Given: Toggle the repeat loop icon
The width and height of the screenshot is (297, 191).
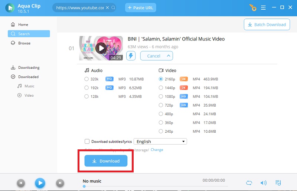Looking at the screenshot, I should [249, 183].
